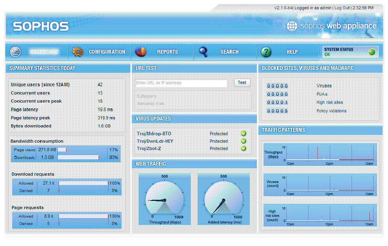Click the green check next to Troj/Zbot-Z
The width and height of the screenshot is (388, 246).
pyautogui.click(x=244, y=148)
